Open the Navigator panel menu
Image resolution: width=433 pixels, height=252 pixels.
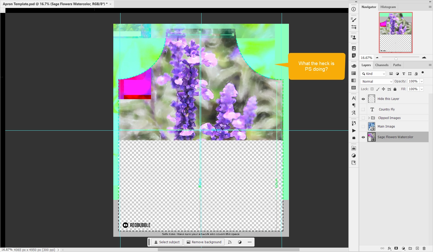tap(430, 7)
